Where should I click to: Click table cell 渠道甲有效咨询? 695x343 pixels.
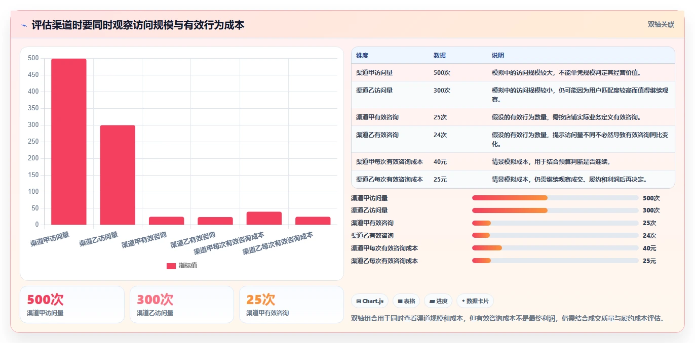[377, 117]
